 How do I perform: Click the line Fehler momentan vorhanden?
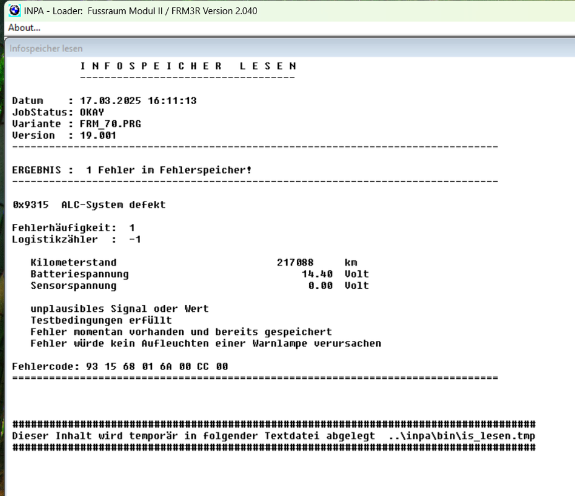click(x=181, y=332)
